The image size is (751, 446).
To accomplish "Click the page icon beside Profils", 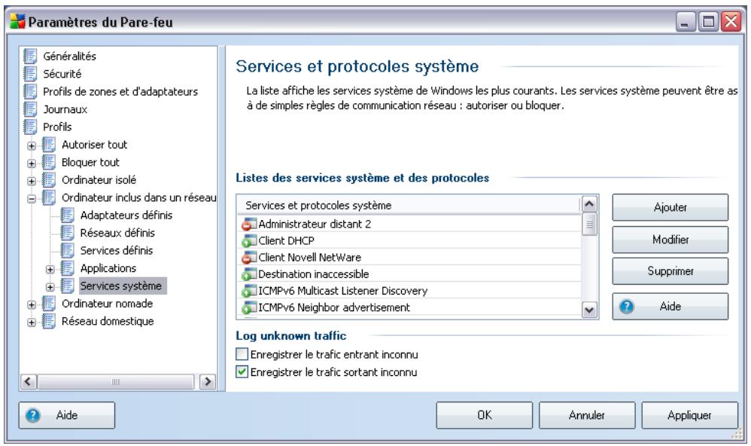I will [x=30, y=127].
